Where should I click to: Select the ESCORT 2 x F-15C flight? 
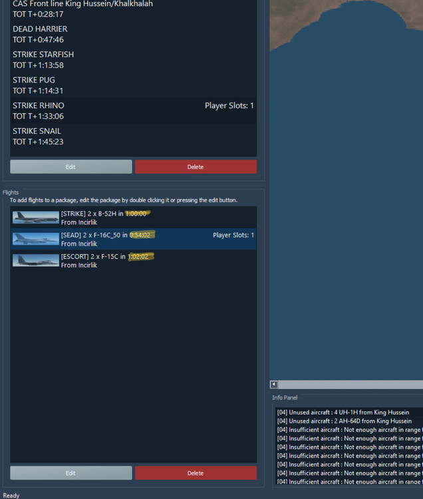coord(133,260)
